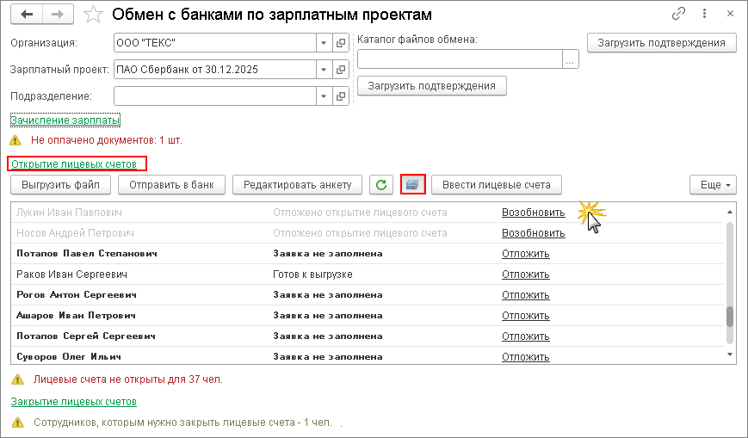This screenshot has width=748, height=438.
Task: Click the bank card icon button
Action: 413,184
